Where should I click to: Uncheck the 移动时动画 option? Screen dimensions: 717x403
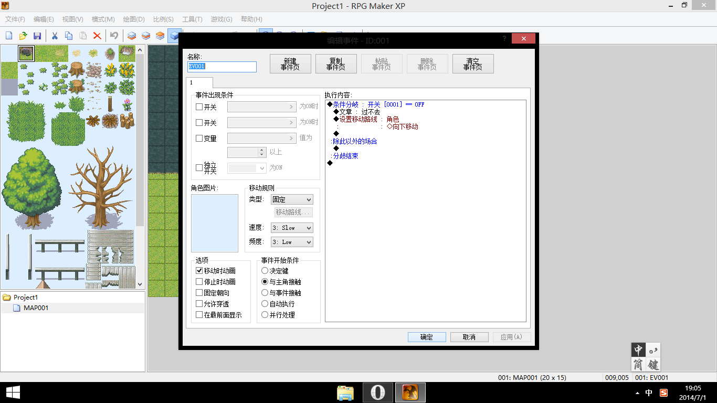pyautogui.click(x=199, y=271)
